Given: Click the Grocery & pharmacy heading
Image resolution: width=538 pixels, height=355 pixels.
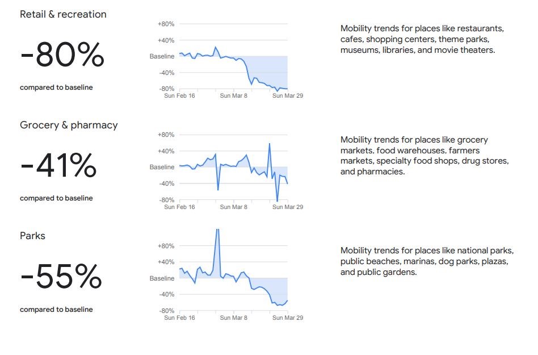Looking at the screenshot, I should tap(69, 126).
